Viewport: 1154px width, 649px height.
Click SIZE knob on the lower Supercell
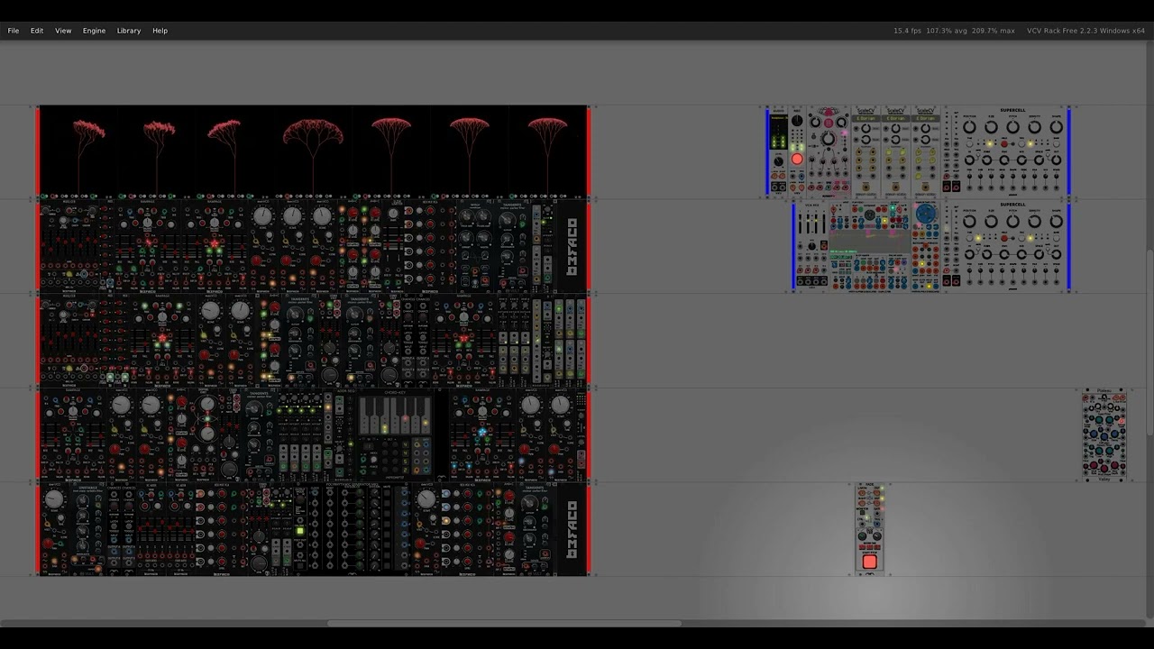pyautogui.click(x=991, y=223)
